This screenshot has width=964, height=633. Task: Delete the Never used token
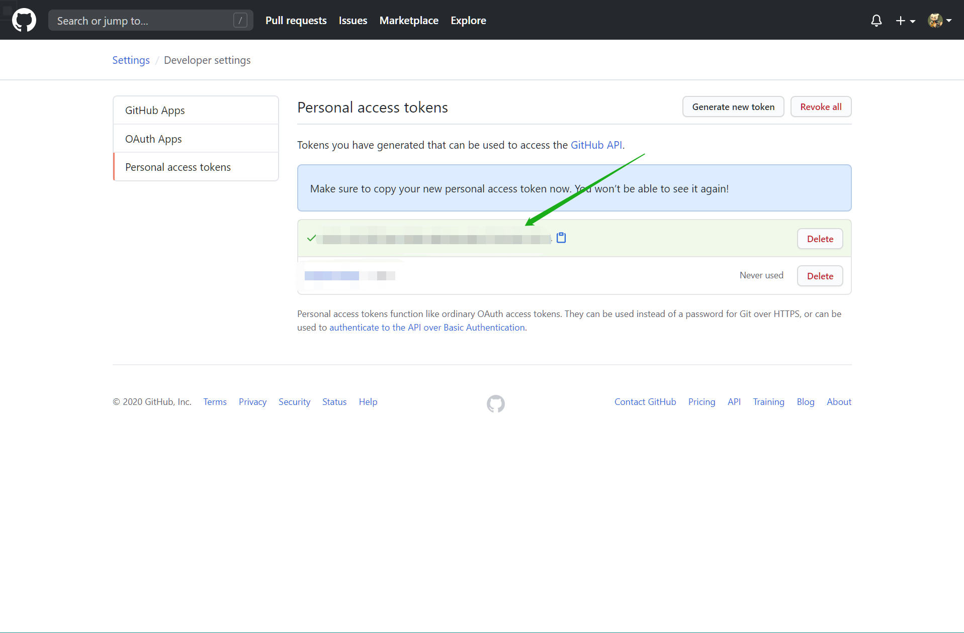[820, 276]
